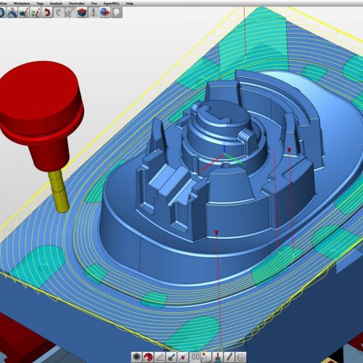Click the grey 'P' toolbar icon
The image size is (363, 363).
(117, 12)
